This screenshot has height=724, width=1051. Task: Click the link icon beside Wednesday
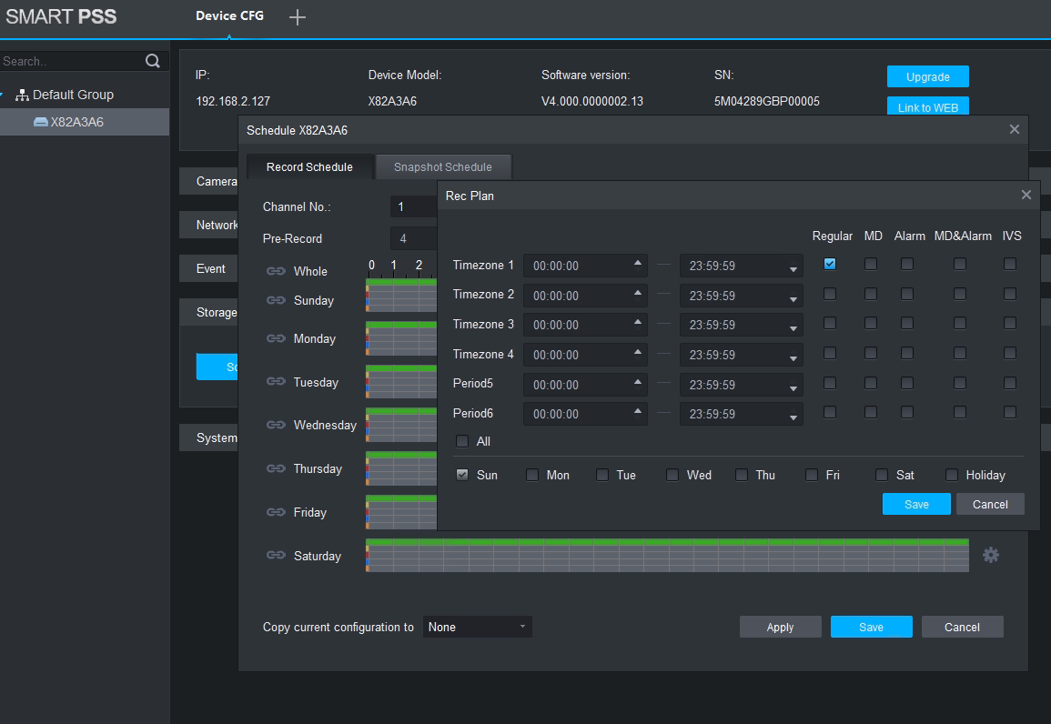tap(276, 425)
